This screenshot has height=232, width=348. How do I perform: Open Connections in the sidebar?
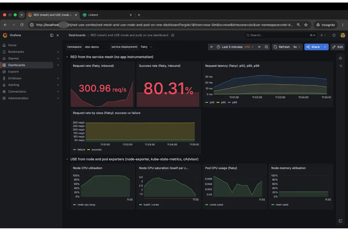point(17,92)
